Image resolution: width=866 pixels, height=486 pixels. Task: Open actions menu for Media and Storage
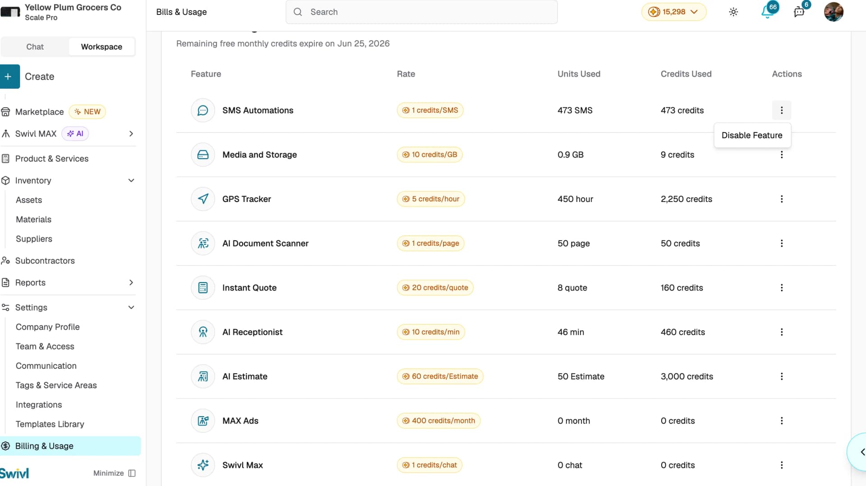(x=782, y=155)
